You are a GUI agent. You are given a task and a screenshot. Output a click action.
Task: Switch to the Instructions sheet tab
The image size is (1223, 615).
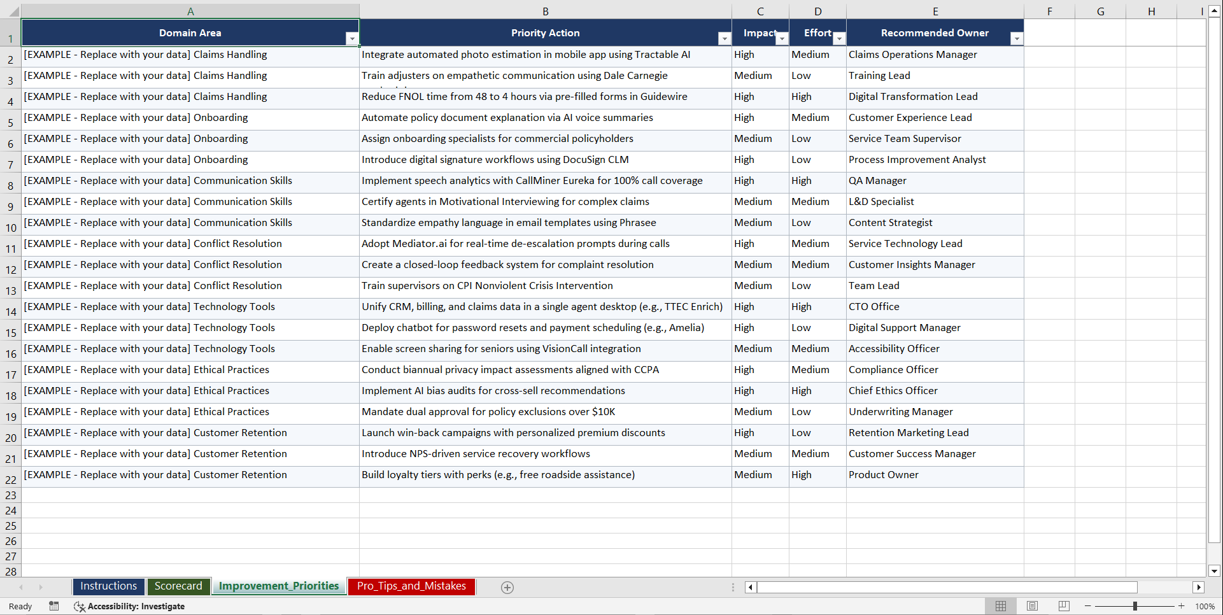[108, 586]
